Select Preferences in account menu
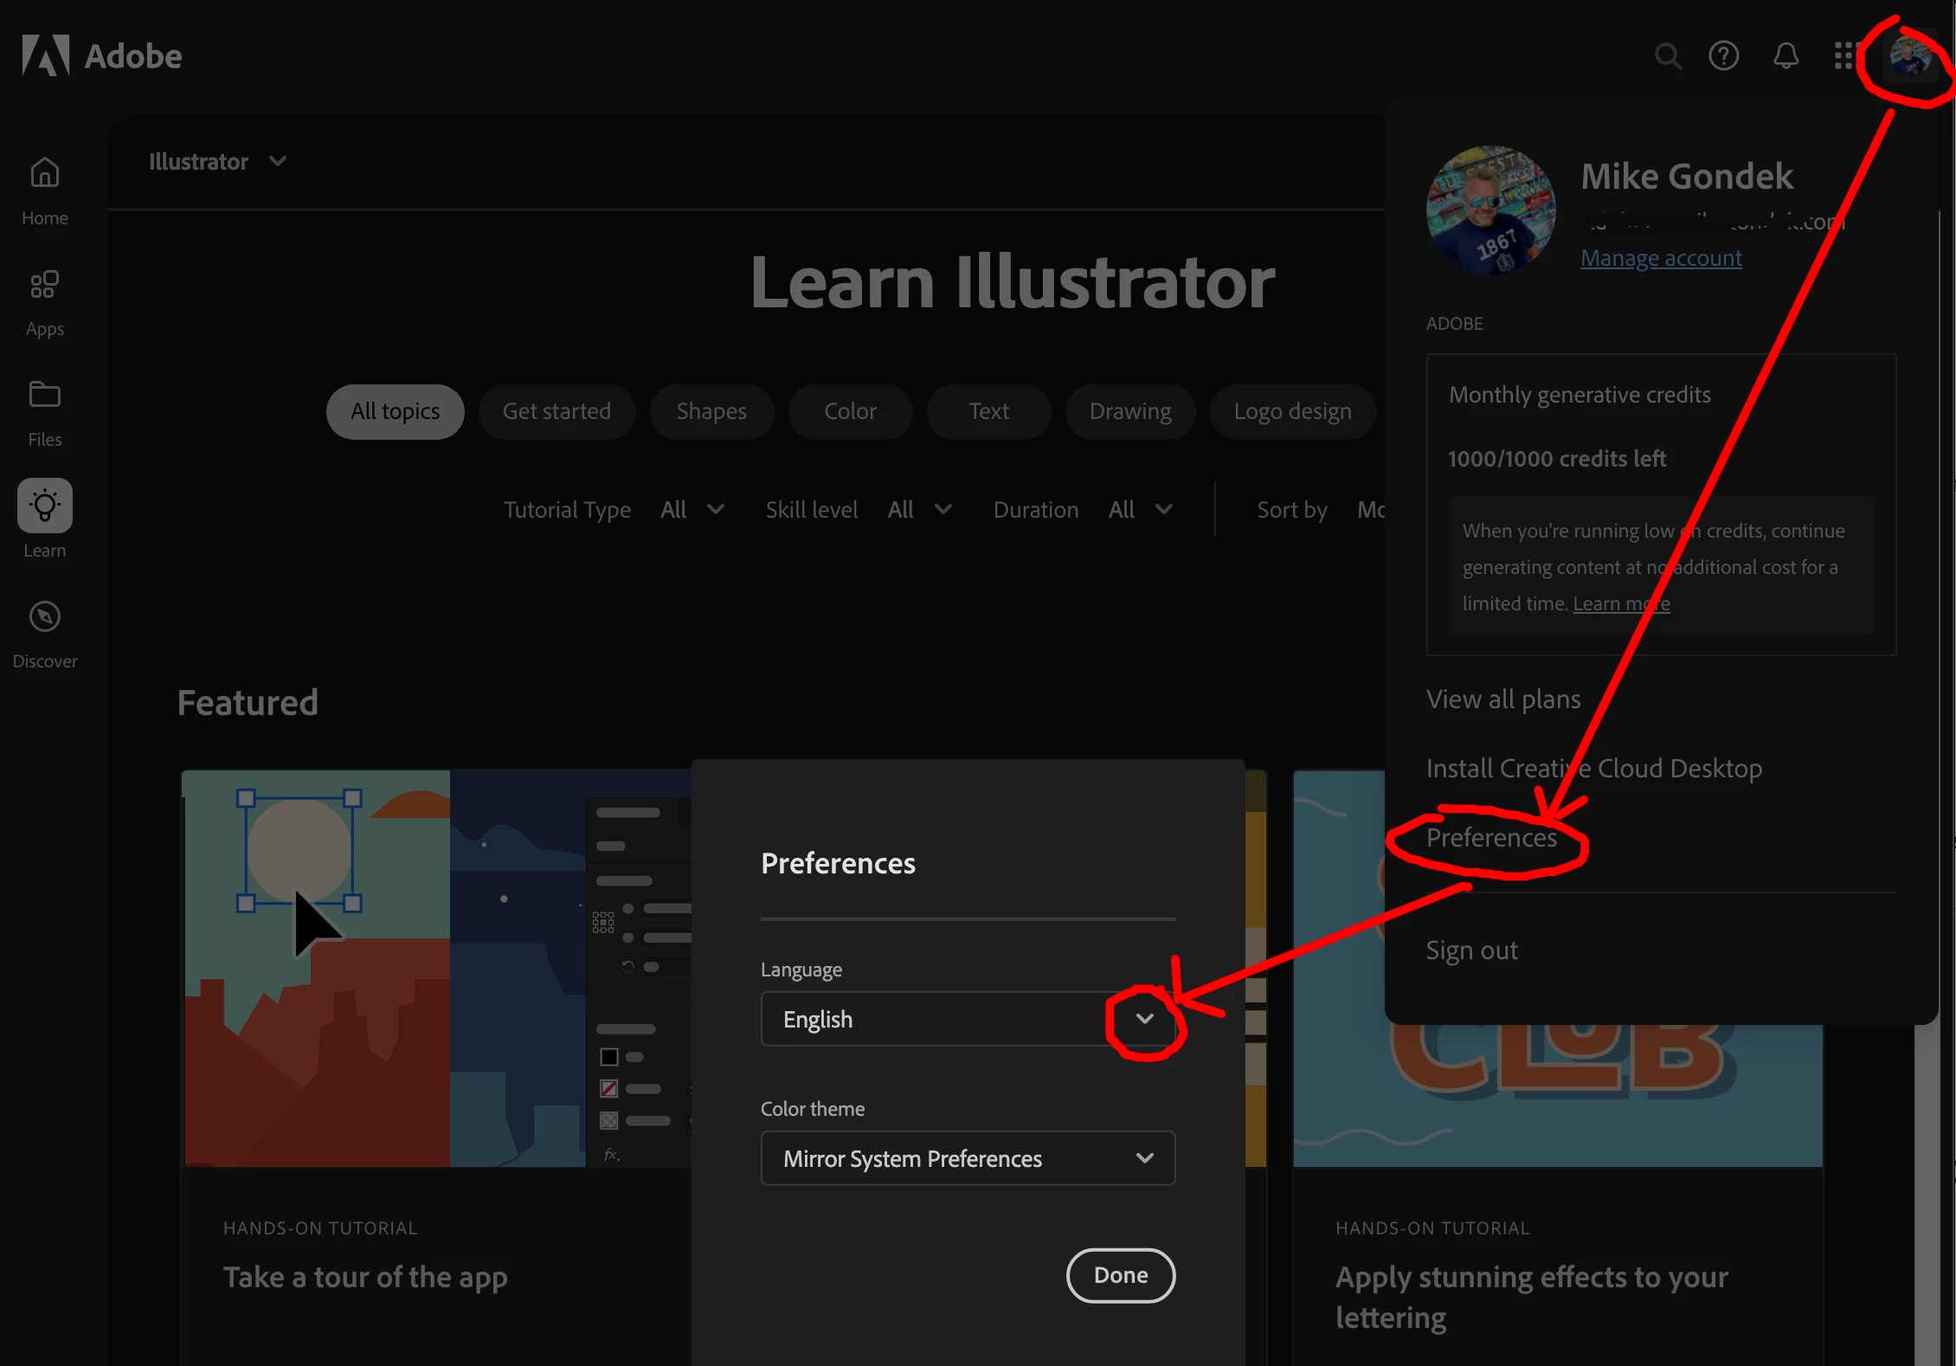This screenshot has width=1956, height=1366. pos(1491,838)
